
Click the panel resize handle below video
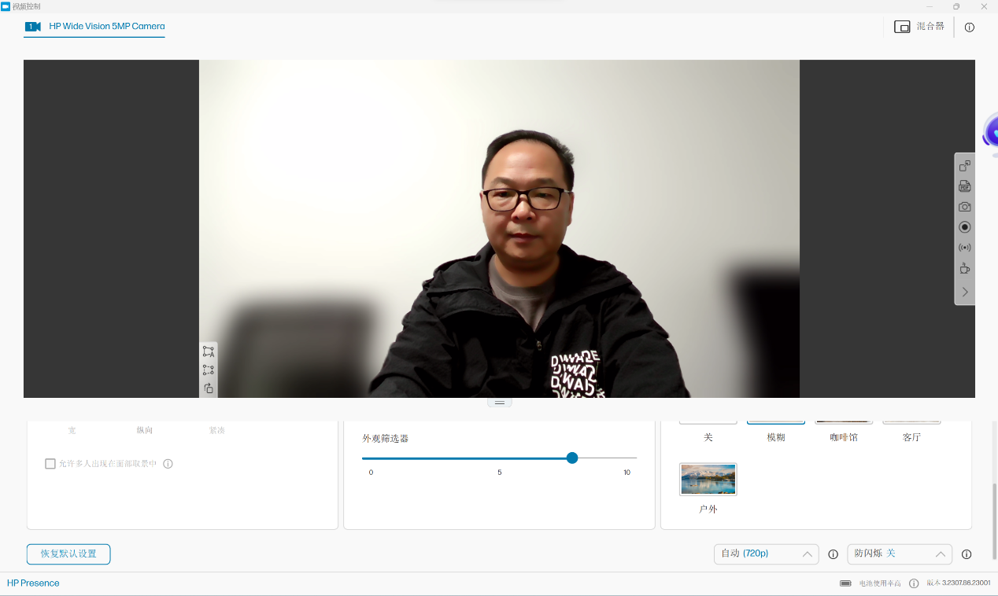(x=499, y=402)
